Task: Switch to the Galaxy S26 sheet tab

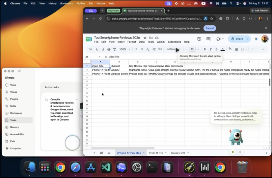Action: tap(178, 153)
